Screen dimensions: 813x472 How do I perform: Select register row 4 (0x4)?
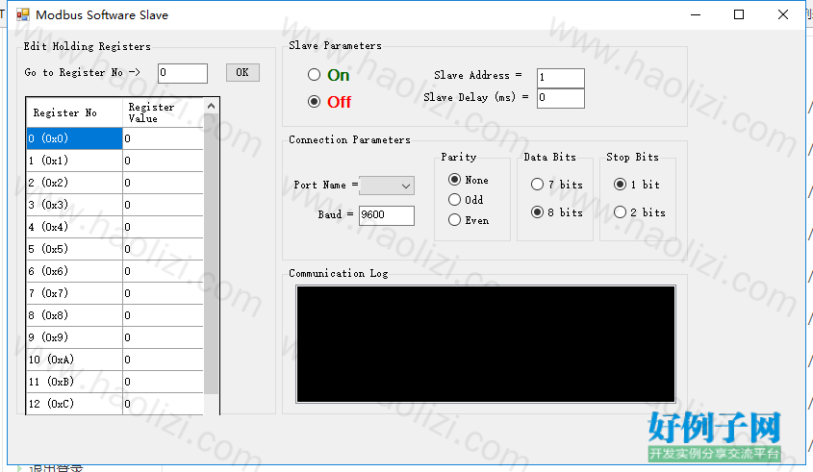(74, 227)
